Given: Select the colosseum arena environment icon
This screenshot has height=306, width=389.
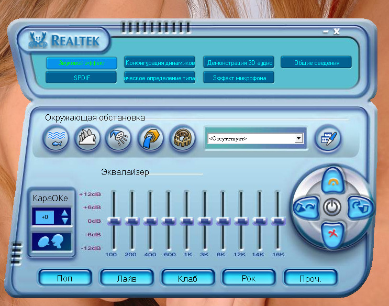Looking at the screenshot, I should point(182,138).
